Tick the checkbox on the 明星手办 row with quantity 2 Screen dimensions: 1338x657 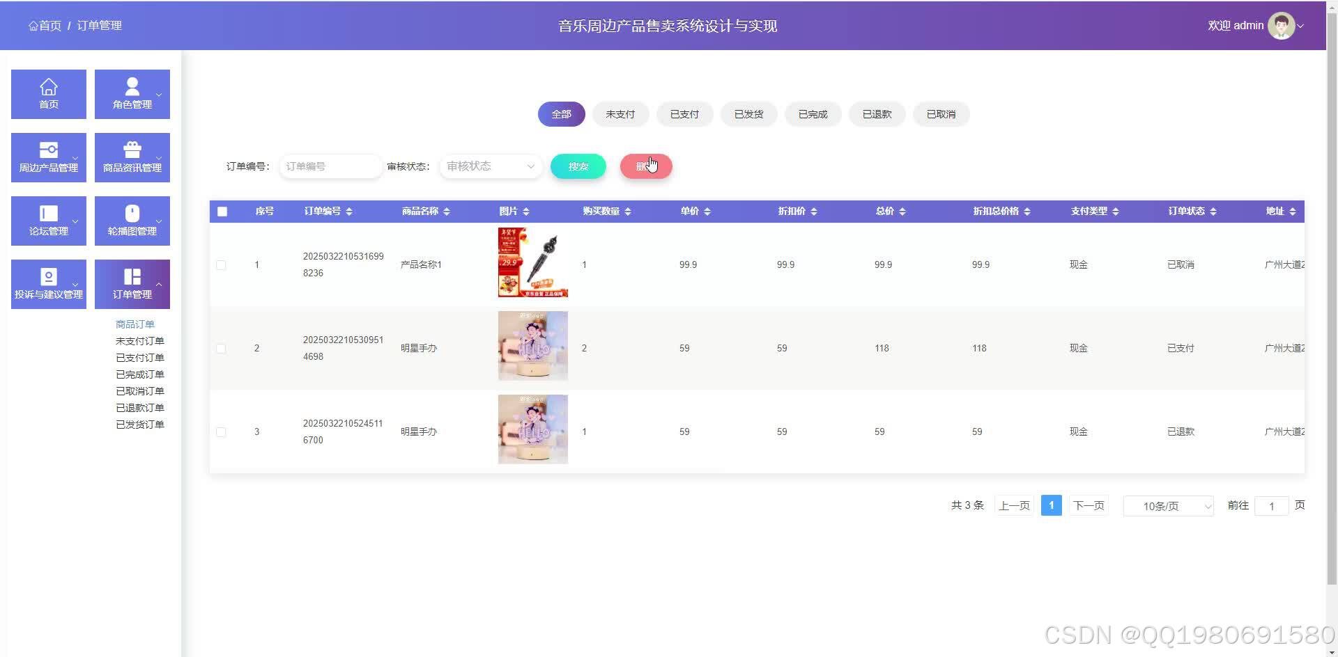(222, 348)
